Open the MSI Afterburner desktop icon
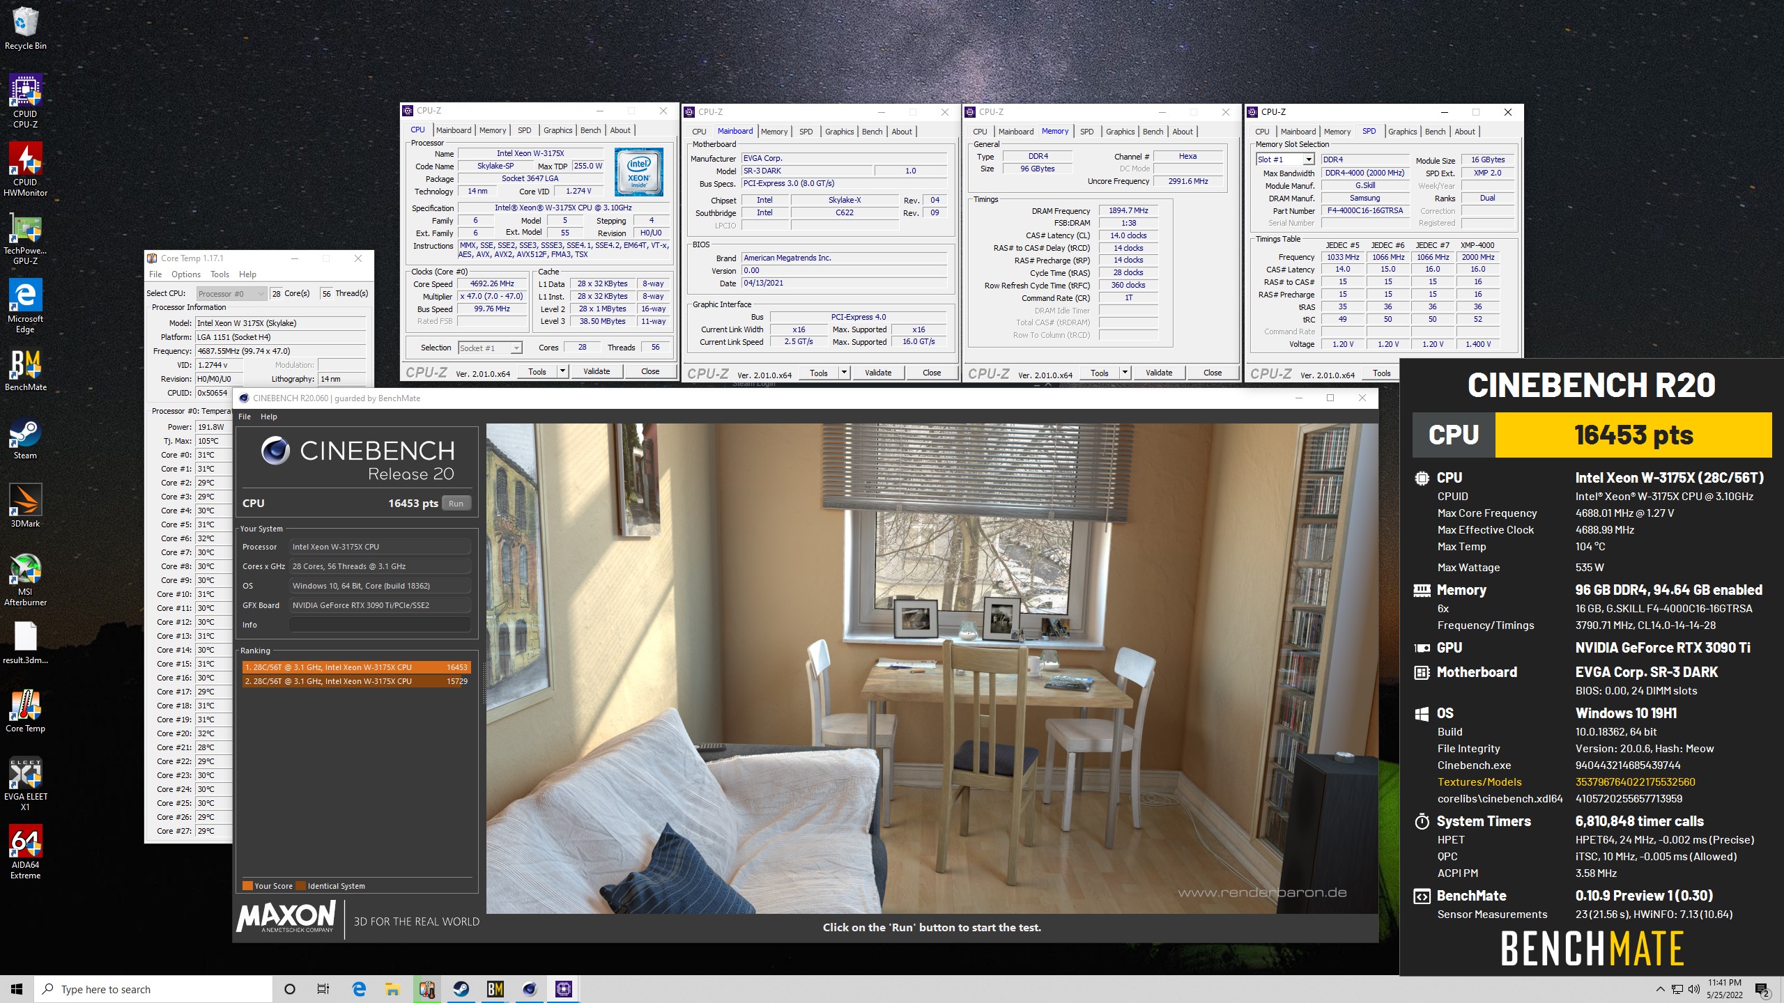 (25, 580)
